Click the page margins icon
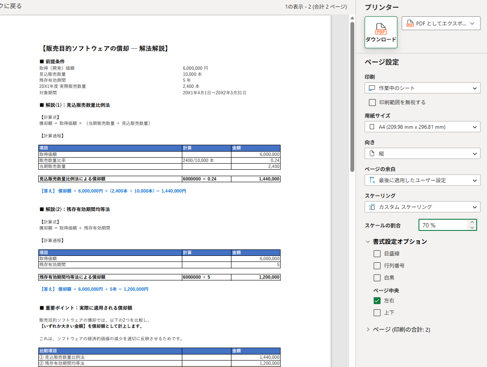The height and width of the screenshot is (367, 487). [x=372, y=180]
